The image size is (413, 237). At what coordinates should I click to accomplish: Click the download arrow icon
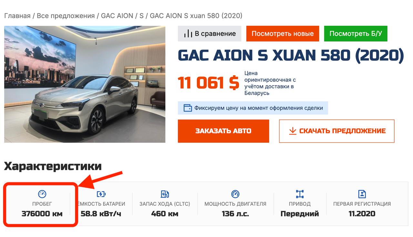click(292, 131)
